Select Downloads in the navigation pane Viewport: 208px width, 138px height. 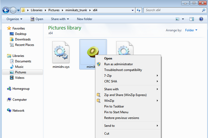coord(20,39)
